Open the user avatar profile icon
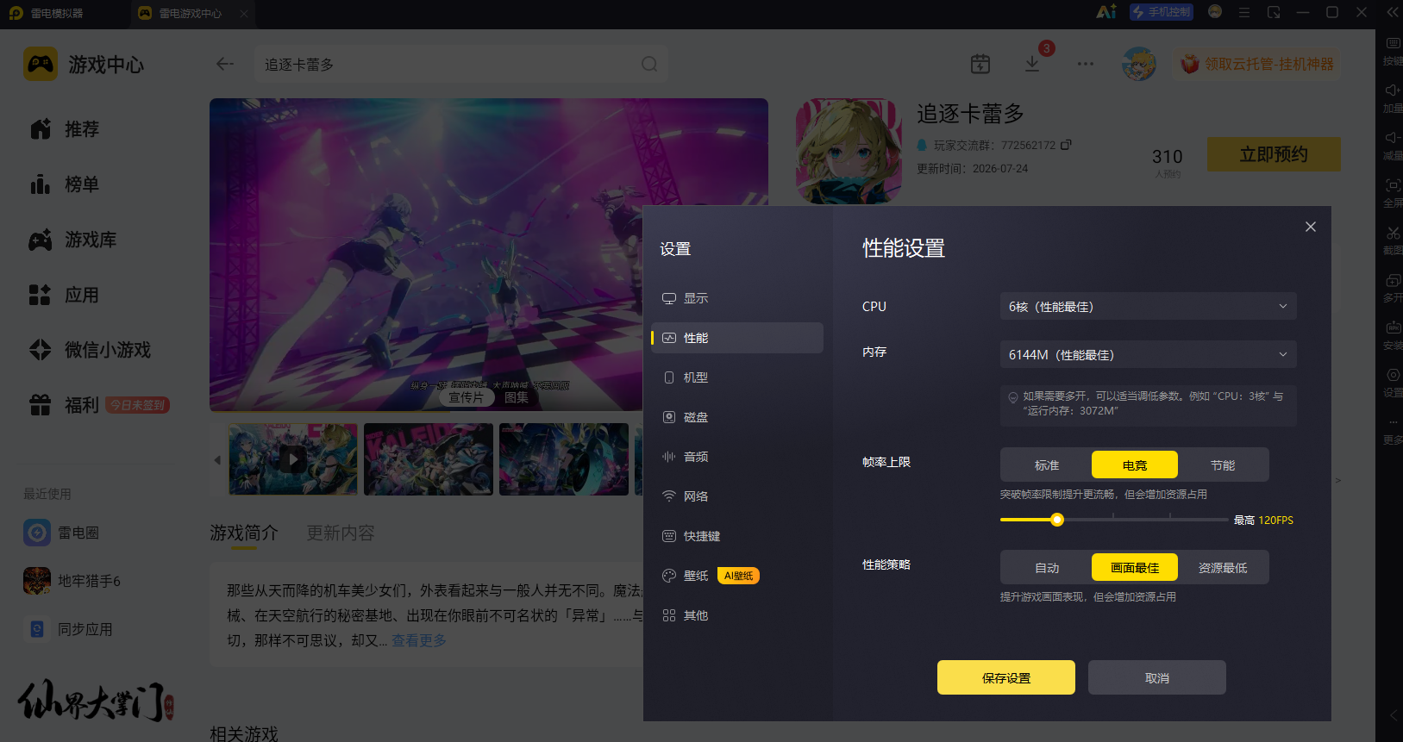The image size is (1403, 742). tap(1139, 64)
